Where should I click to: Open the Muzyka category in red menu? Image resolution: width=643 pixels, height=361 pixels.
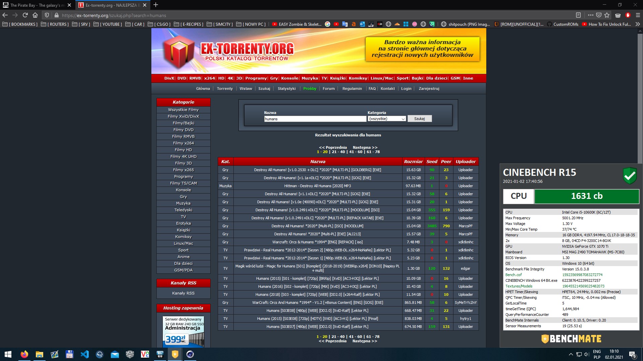(x=310, y=78)
